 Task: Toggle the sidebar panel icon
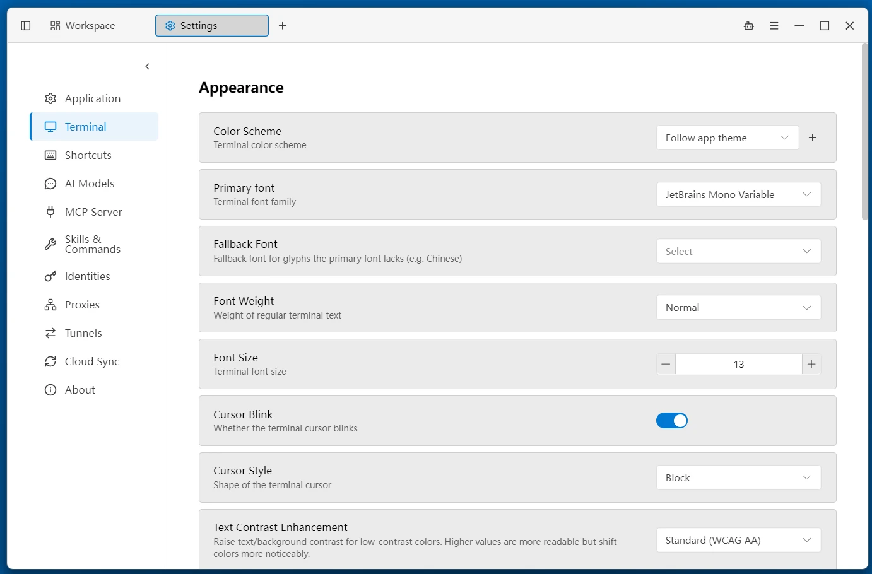[26, 26]
